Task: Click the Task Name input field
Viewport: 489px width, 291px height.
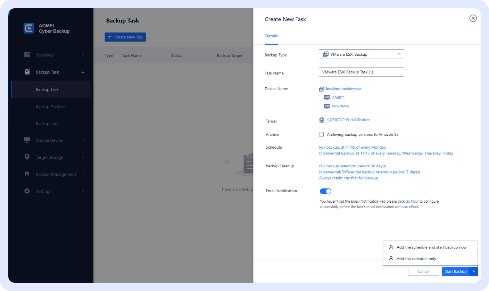Action: [x=362, y=72]
